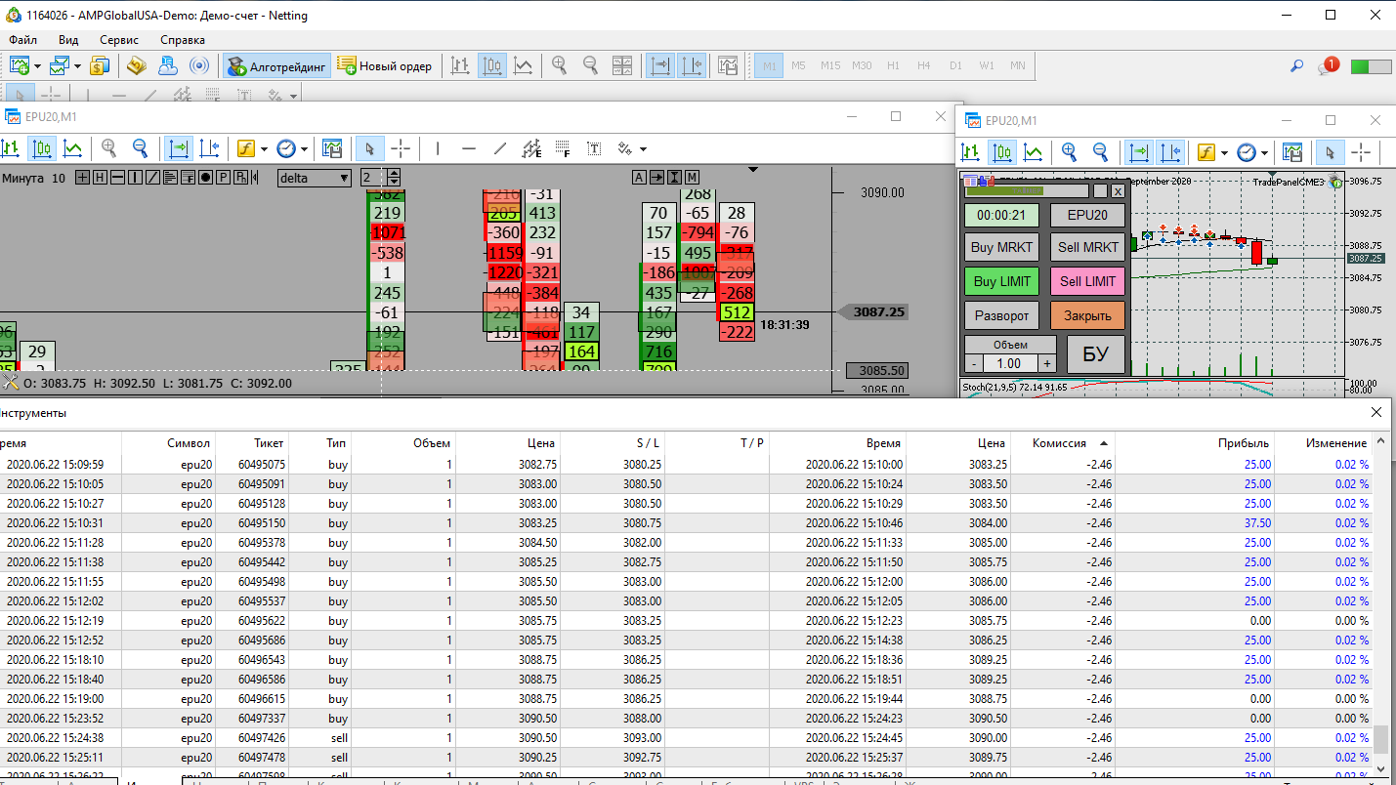Open the notifications chat bubble icon
1396x785 pixels.
[x=1328, y=66]
